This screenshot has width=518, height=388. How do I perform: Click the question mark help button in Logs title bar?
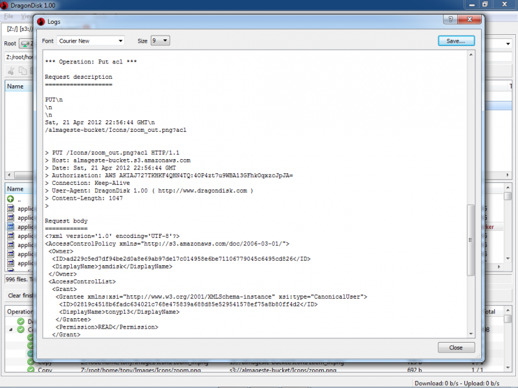coord(450,19)
